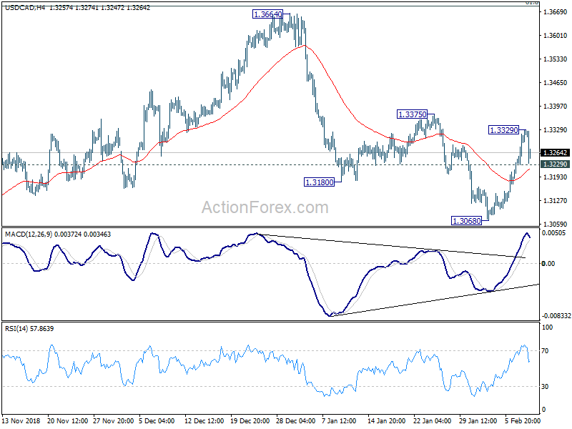Click the 22 Jan 04:00 date label
The height and width of the screenshot is (429, 572).
click(x=433, y=420)
